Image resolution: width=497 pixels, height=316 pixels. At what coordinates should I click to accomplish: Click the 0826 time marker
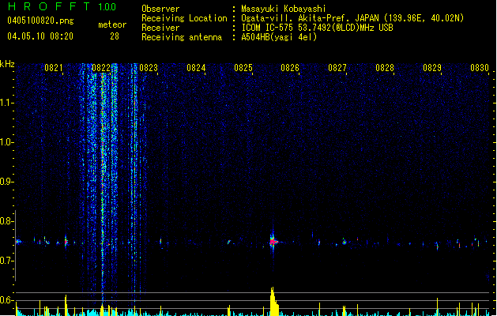click(x=290, y=68)
